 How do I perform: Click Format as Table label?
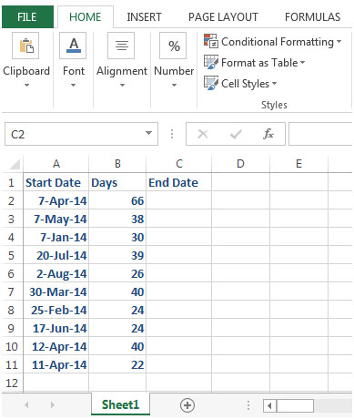[259, 63]
